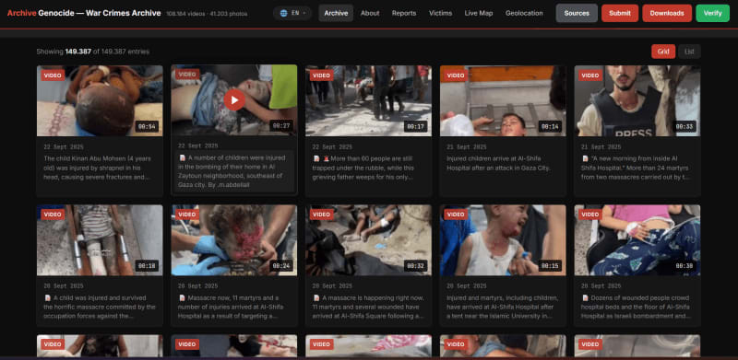Open the 00:24 video thumbnail
The height and width of the screenshot is (360, 738).
[234, 240]
